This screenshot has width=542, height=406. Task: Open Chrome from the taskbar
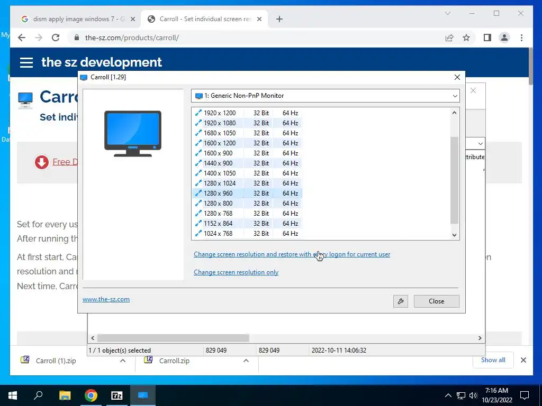pos(91,395)
